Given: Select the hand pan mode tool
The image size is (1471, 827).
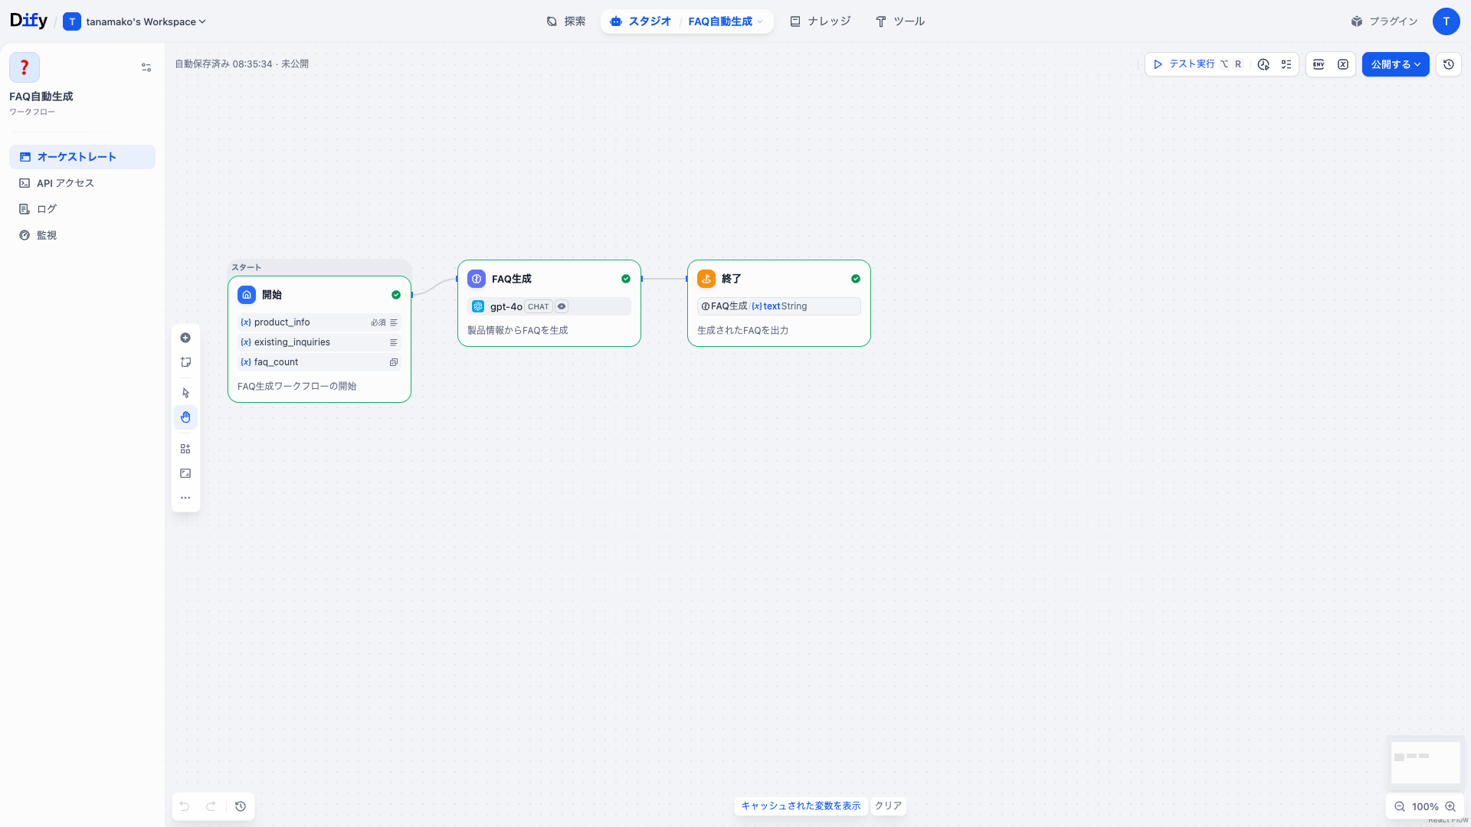Looking at the screenshot, I should tap(185, 417).
